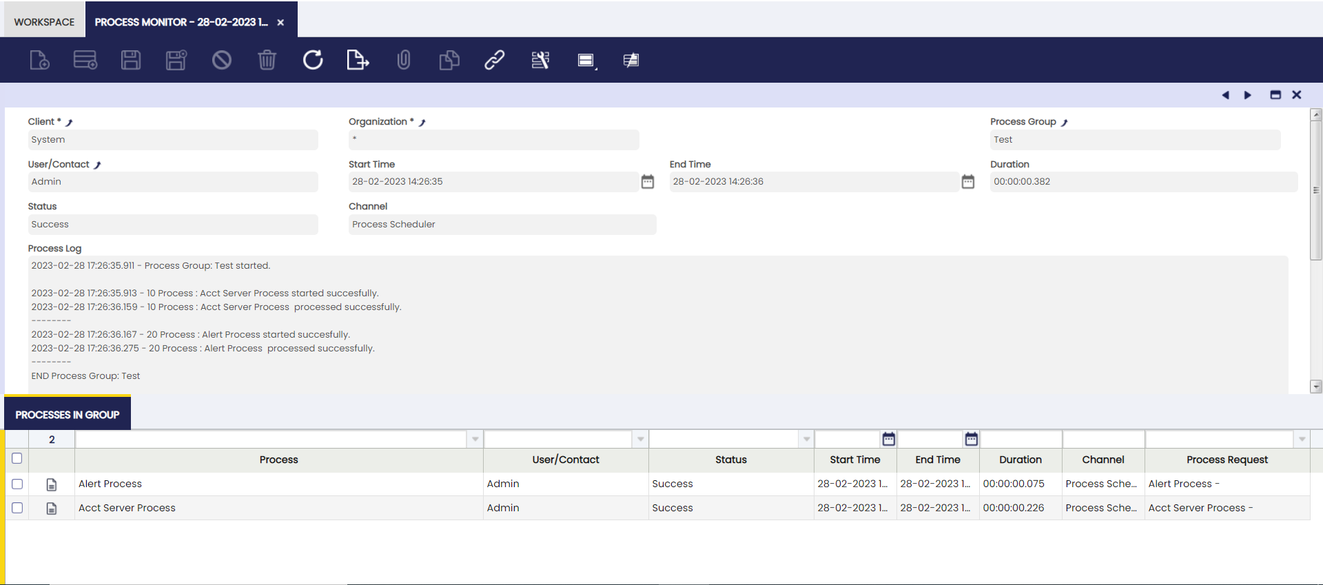Click the Delete trash can icon
This screenshot has height=585, width=1323.
click(x=267, y=60)
